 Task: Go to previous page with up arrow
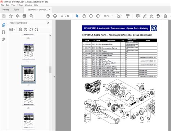48,16
